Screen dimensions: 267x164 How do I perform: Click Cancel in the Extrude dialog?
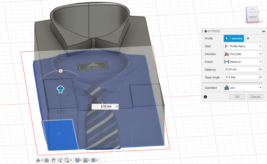click(x=255, y=97)
